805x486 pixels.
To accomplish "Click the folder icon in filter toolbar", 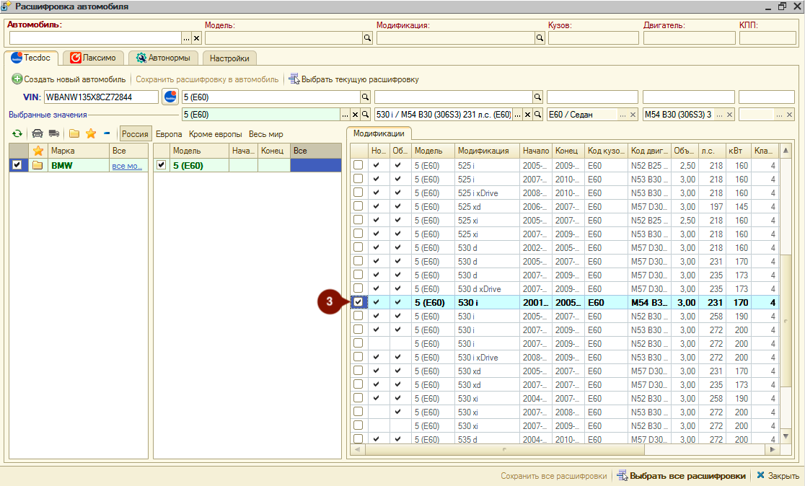I will tap(74, 134).
